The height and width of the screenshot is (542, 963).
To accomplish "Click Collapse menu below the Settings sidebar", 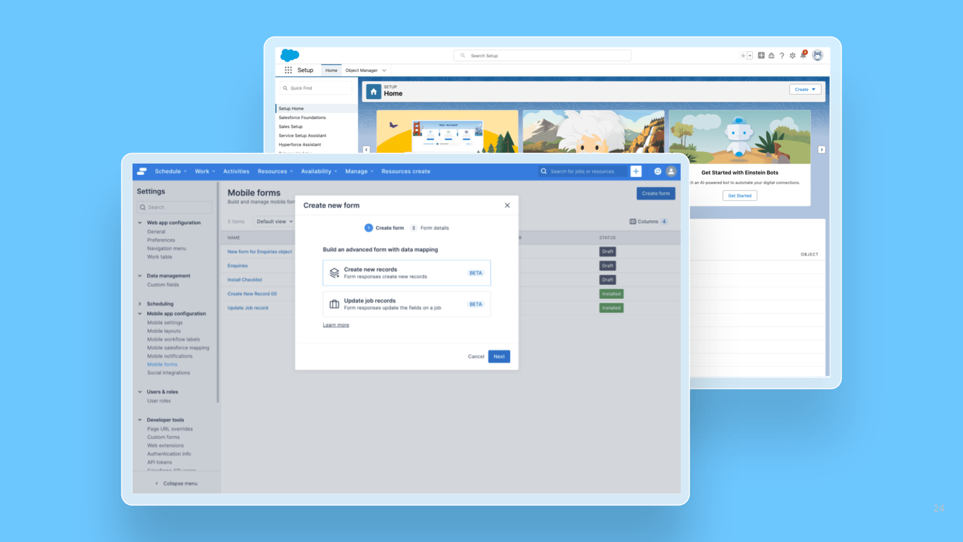I will [x=176, y=483].
